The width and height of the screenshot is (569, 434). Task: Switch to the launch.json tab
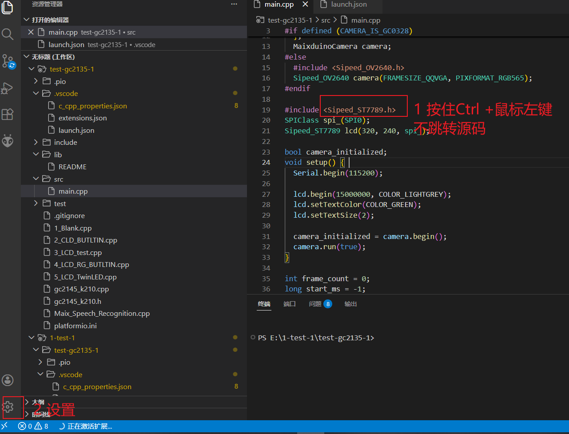click(349, 4)
